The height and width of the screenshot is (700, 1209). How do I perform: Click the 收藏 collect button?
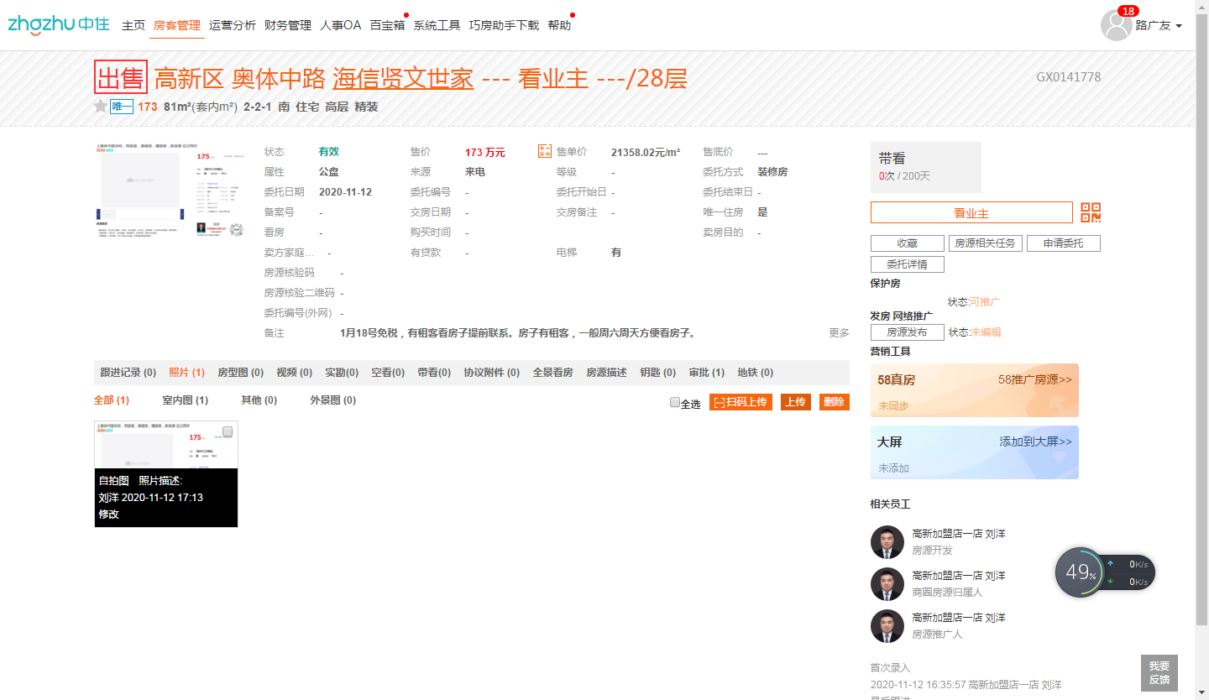click(907, 243)
